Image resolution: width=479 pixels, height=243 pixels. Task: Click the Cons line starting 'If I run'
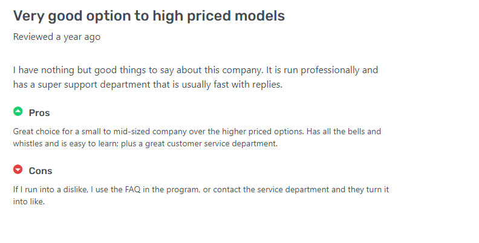[x=201, y=189]
